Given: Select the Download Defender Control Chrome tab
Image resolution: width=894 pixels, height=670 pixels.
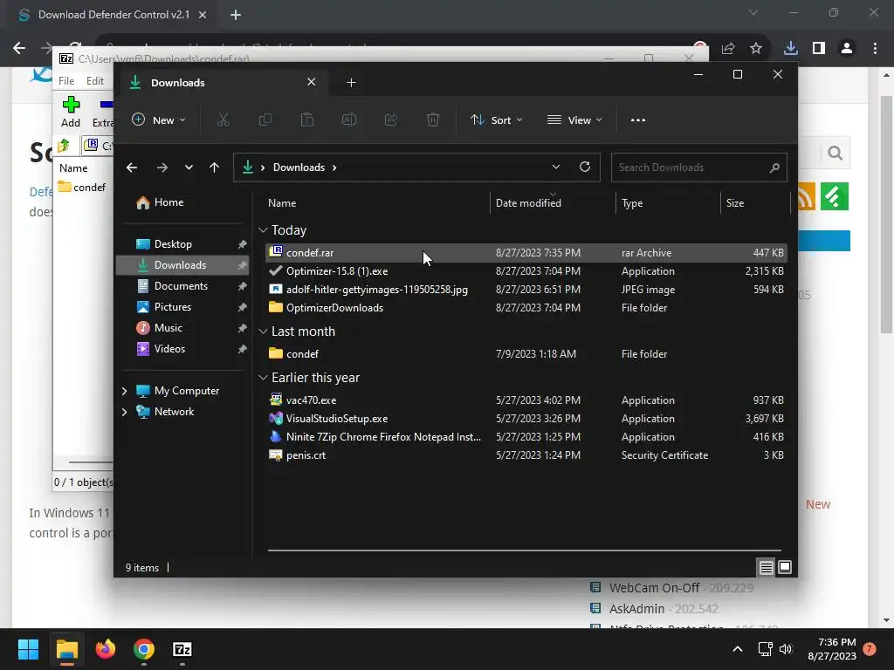Looking at the screenshot, I should click(x=113, y=15).
